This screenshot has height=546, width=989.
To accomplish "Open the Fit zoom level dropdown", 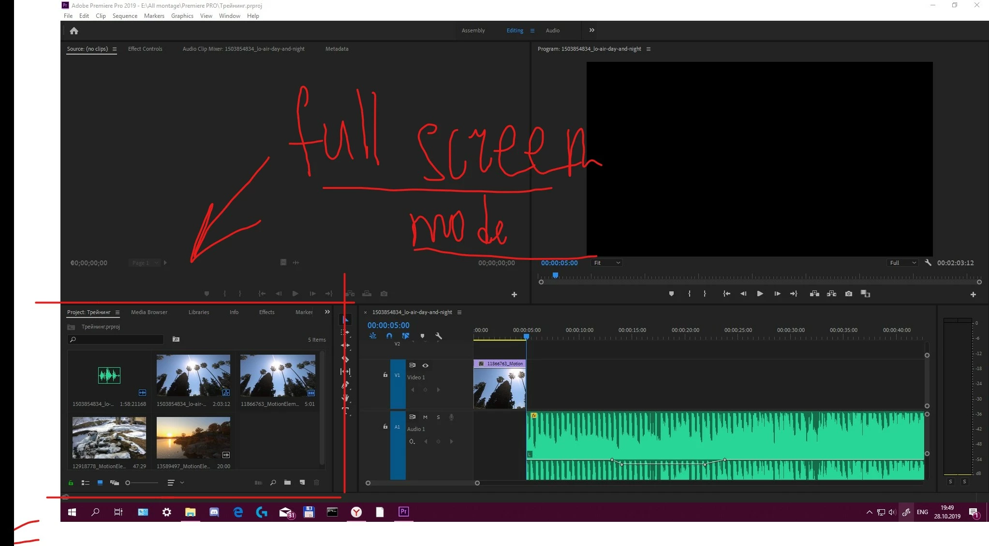I will (606, 263).
